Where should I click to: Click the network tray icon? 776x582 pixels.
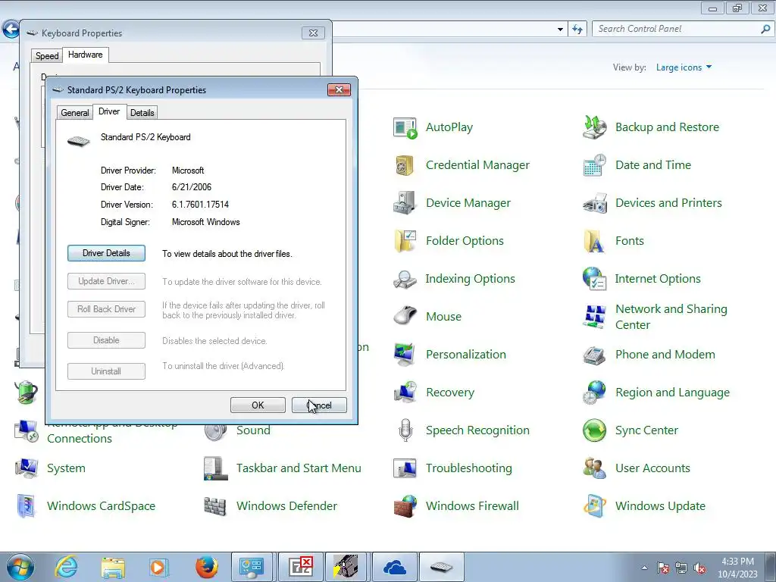681,568
